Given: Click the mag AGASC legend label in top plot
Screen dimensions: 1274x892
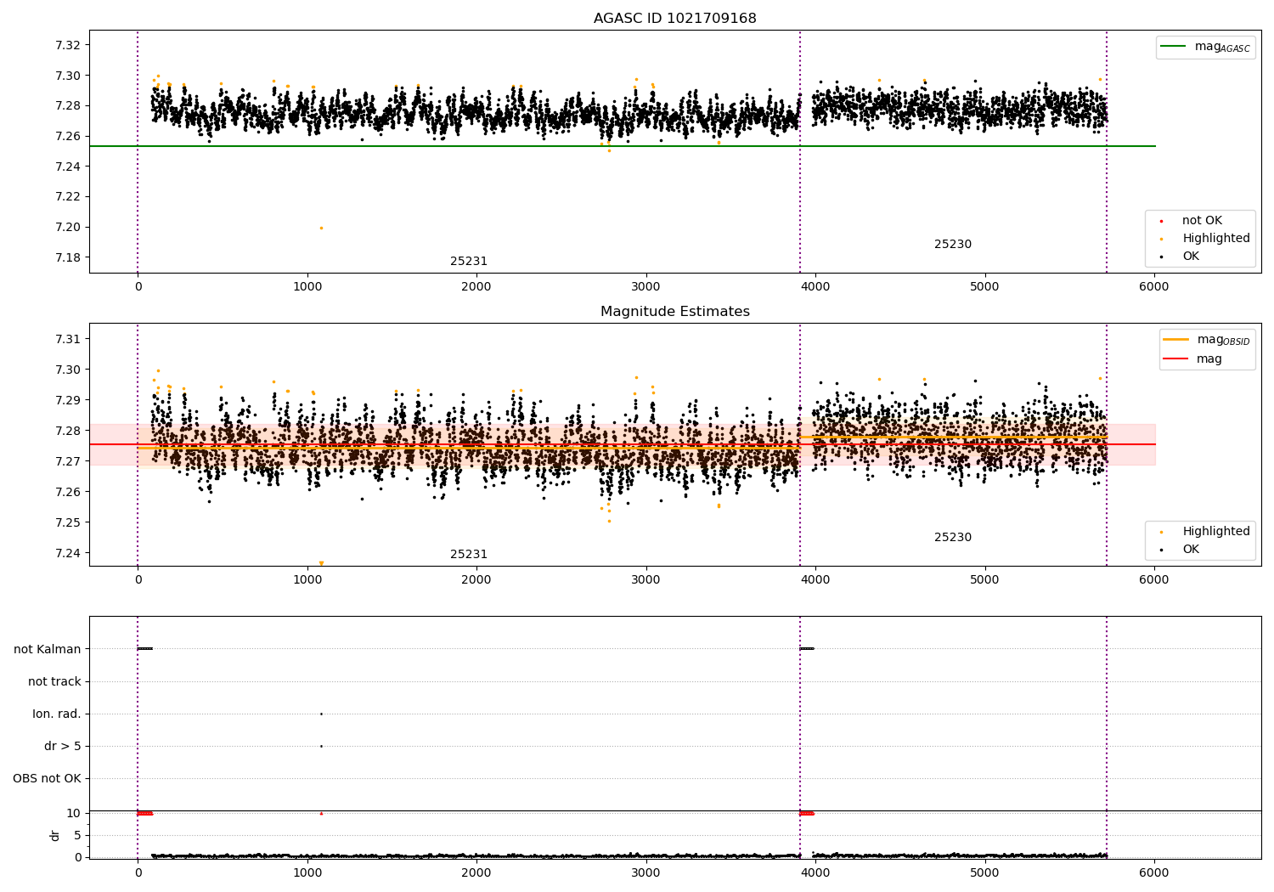Looking at the screenshot, I should [x=1222, y=47].
